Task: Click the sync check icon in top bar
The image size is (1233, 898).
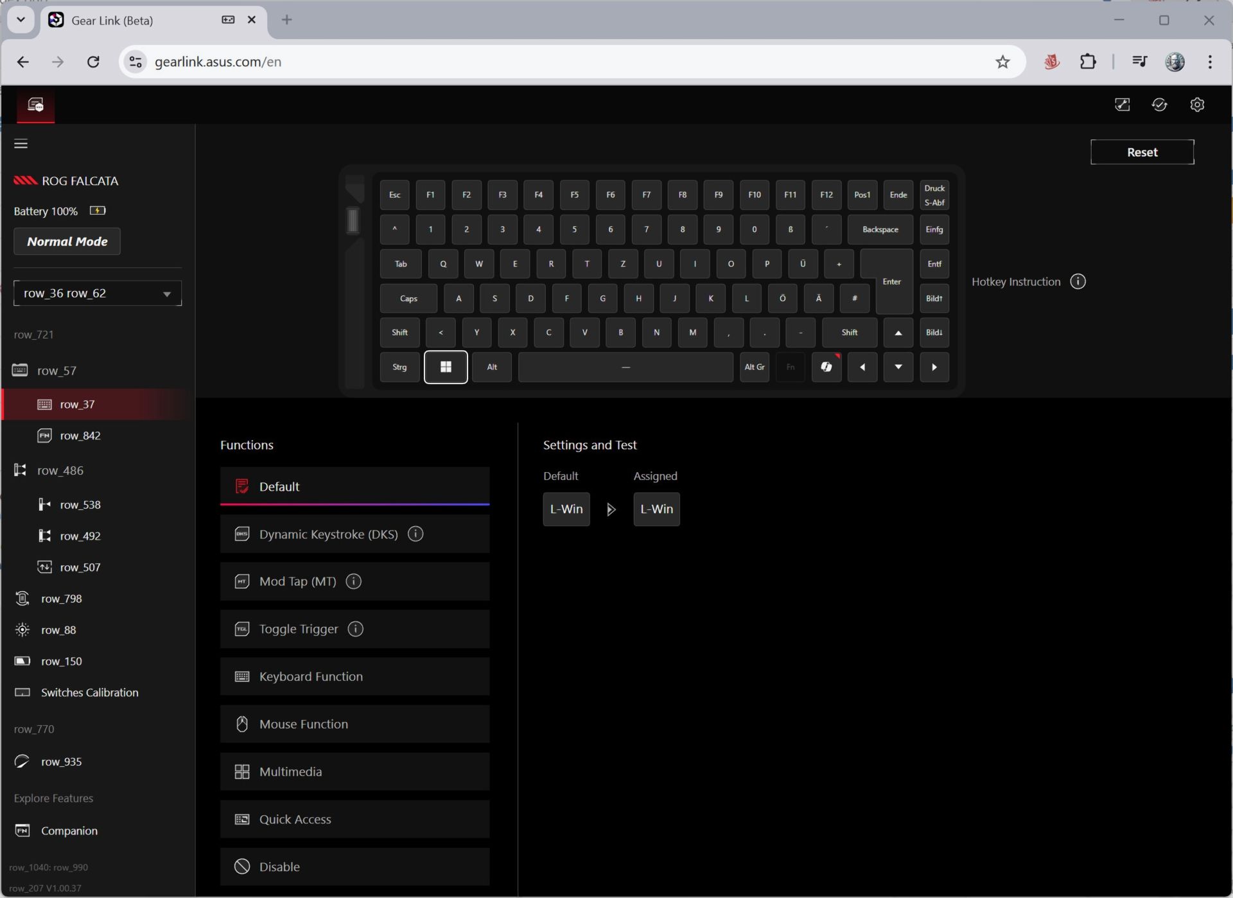Action: pos(1159,105)
